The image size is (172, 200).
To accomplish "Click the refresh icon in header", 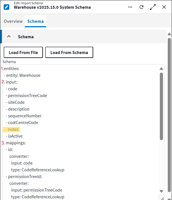I will click(x=141, y=7).
